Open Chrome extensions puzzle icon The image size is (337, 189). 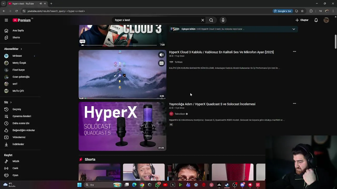click(x=311, y=11)
